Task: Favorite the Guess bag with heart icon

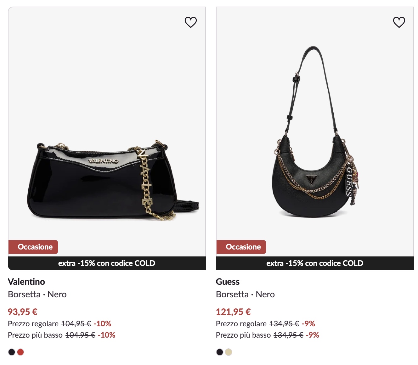Action: (x=399, y=22)
